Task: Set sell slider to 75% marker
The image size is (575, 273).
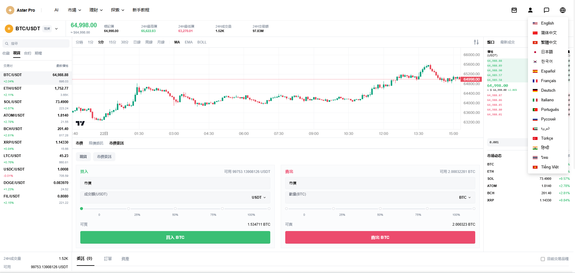Action: (x=427, y=209)
